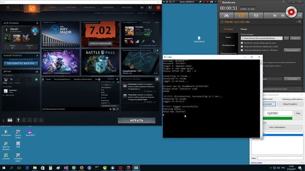Click the green code timer progress bar
This screenshot has height=171, width=305.
pyautogui.click(x=277, y=118)
